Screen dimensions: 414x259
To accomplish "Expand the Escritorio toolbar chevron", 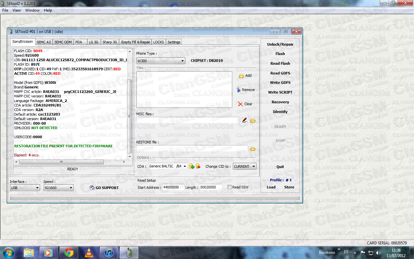I will coord(339,249).
